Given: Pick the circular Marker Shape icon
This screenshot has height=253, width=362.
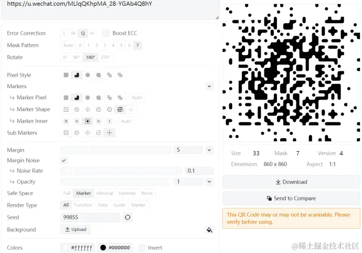Looking at the screenshot, I should coord(77,109).
